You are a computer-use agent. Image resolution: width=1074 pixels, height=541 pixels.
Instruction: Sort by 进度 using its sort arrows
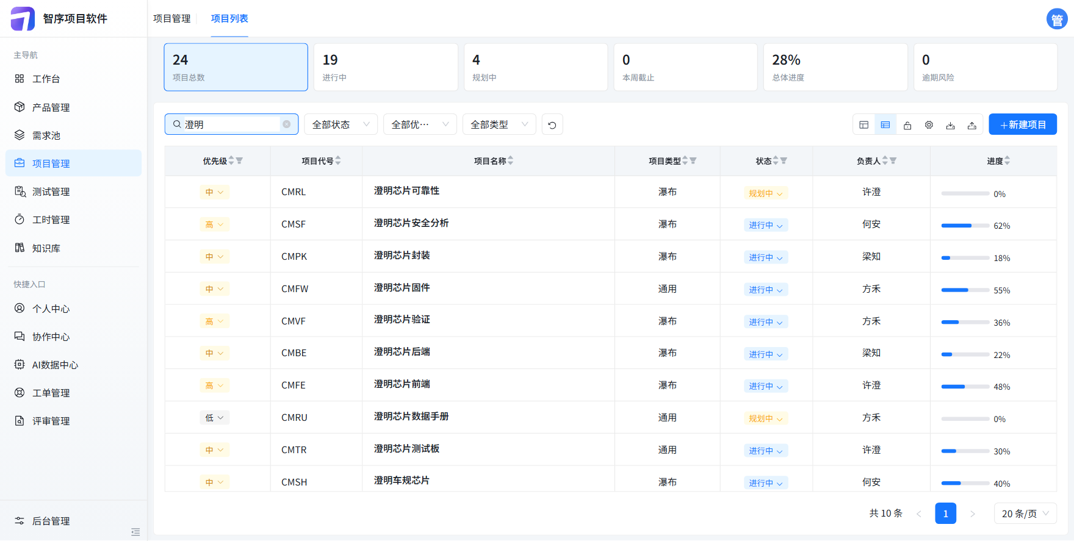point(1007,161)
